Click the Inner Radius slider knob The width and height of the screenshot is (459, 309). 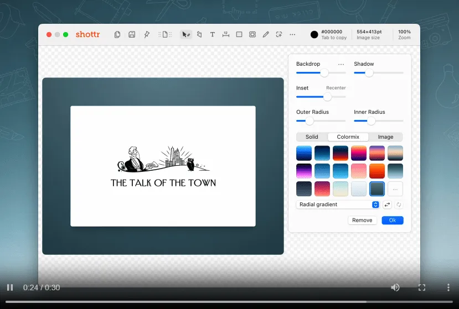pos(371,121)
